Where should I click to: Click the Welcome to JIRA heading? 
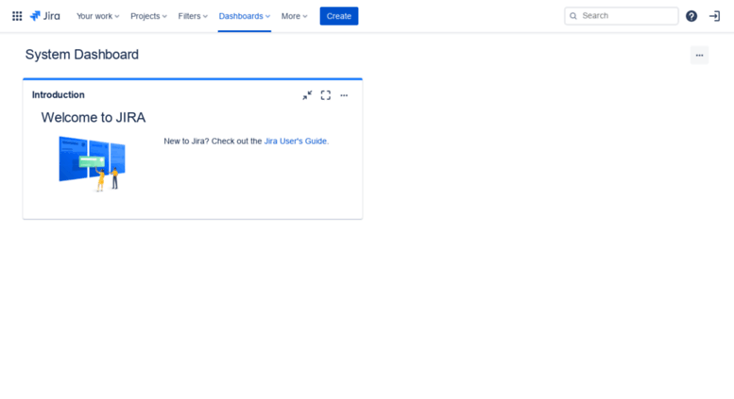click(x=94, y=117)
